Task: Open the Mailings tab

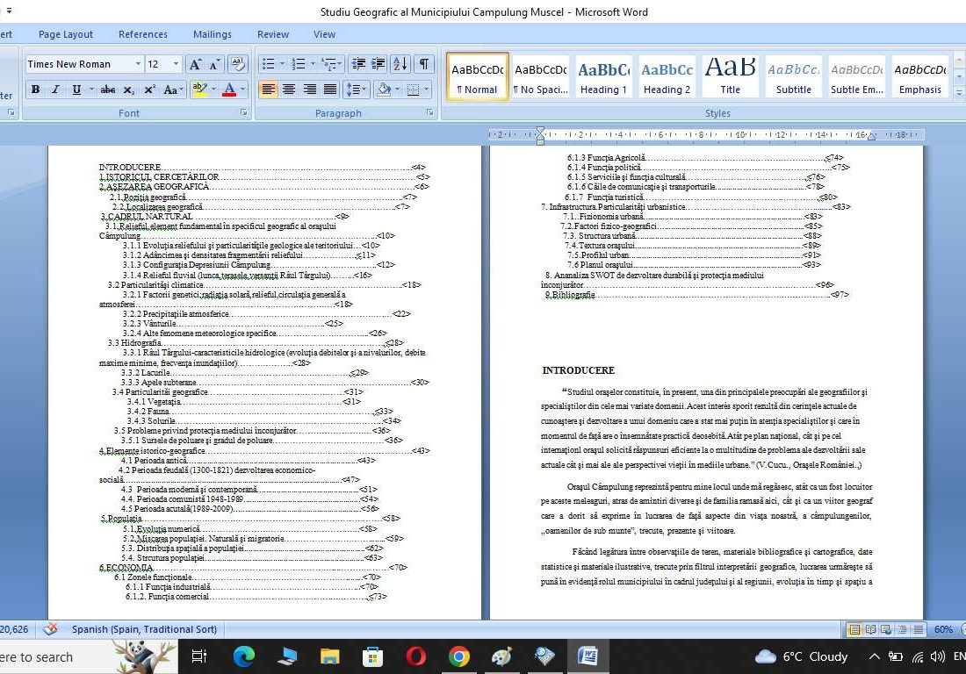Action: pos(212,34)
